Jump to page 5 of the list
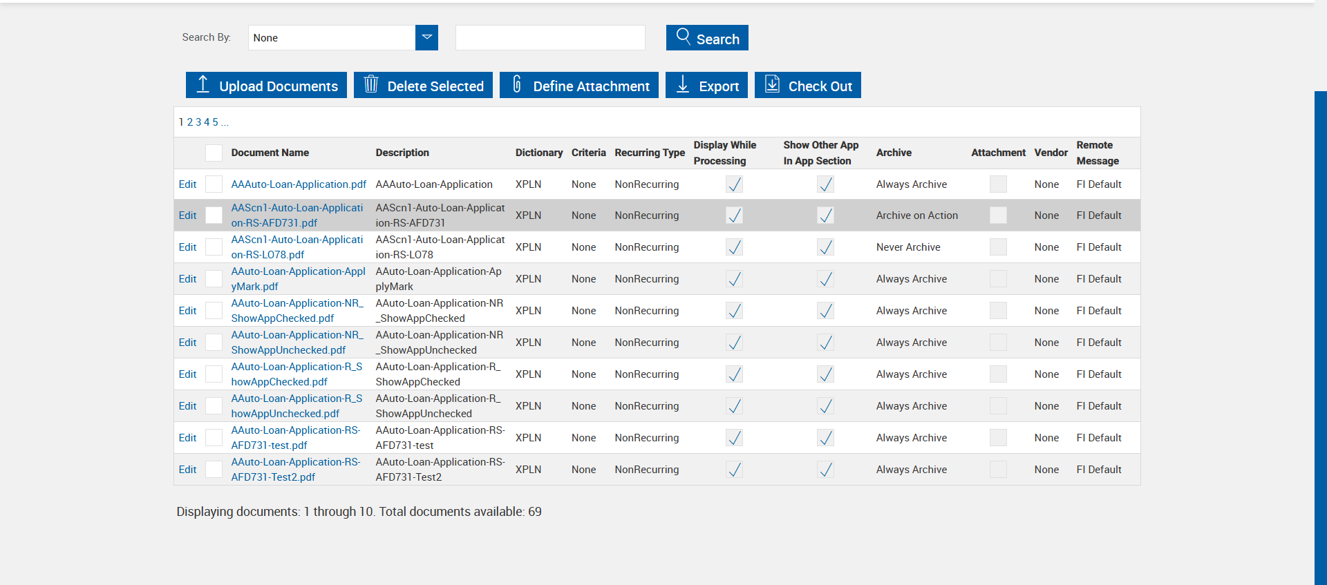This screenshot has height=585, width=1327. (215, 122)
